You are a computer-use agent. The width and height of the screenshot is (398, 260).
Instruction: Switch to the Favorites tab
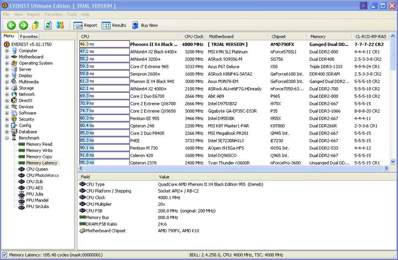pos(29,36)
